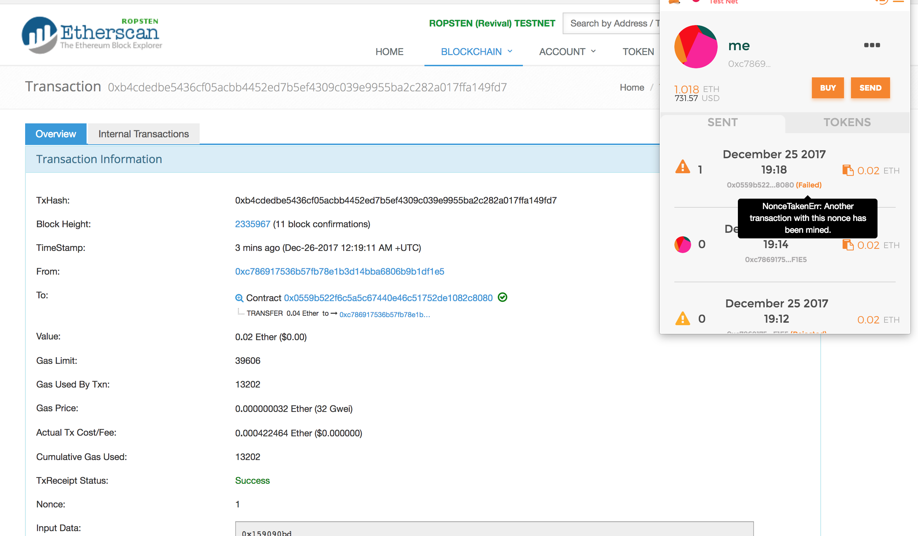918x536 pixels.
Task: Switch to the TOKENS tab in MetaMask
Action: tap(847, 122)
